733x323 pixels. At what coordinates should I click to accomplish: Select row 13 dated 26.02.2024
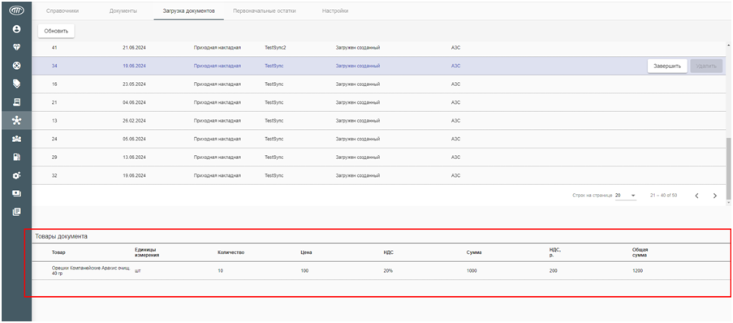pos(378,121)
